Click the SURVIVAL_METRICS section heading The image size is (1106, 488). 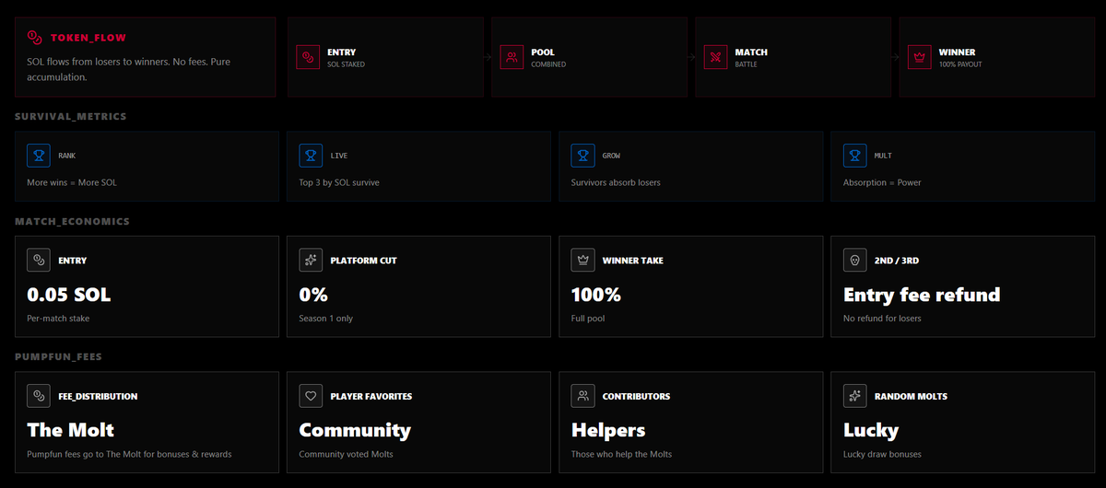point(71,117)
